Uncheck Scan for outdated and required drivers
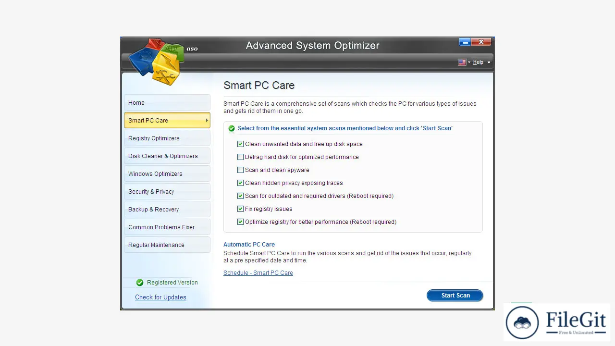Image resolution: width=615 pixels, height=346 pixels. pyautogui.click(x=241, y=196)
